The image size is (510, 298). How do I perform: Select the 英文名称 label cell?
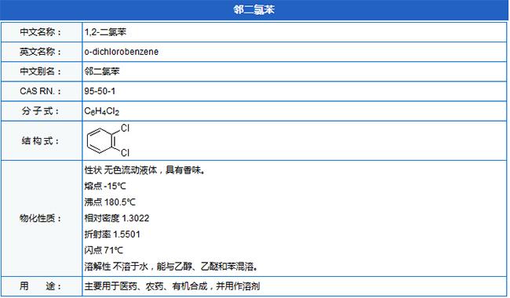pyautogui.click(x=41, y=52)
